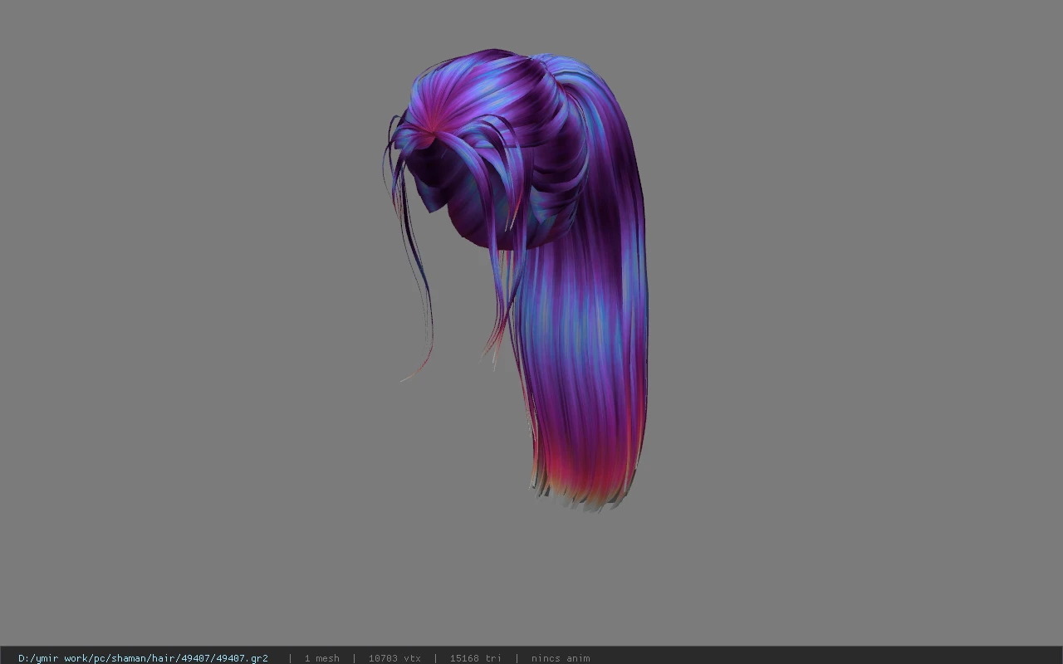Click the '1 mesh' status entry

[321, 658]
